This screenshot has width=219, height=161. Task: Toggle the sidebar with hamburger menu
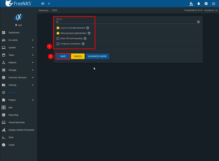coord(42,4)
